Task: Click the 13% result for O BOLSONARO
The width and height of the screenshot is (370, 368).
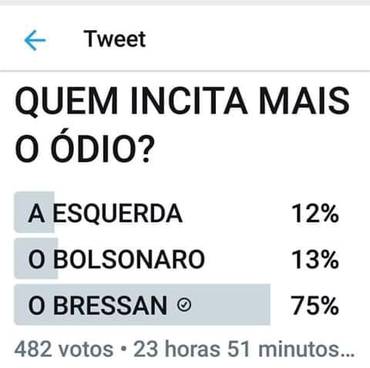Action: coord(315,259)
